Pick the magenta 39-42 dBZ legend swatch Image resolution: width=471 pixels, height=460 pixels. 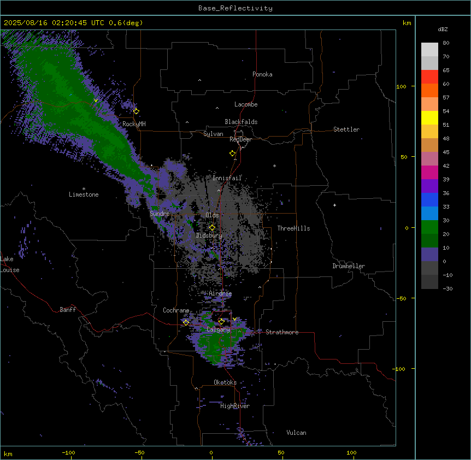pos(429,172)
